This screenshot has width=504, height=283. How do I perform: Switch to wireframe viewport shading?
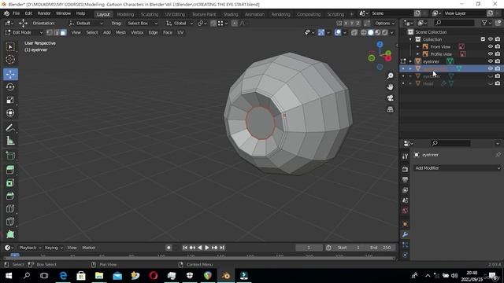(x=364, y=32)
